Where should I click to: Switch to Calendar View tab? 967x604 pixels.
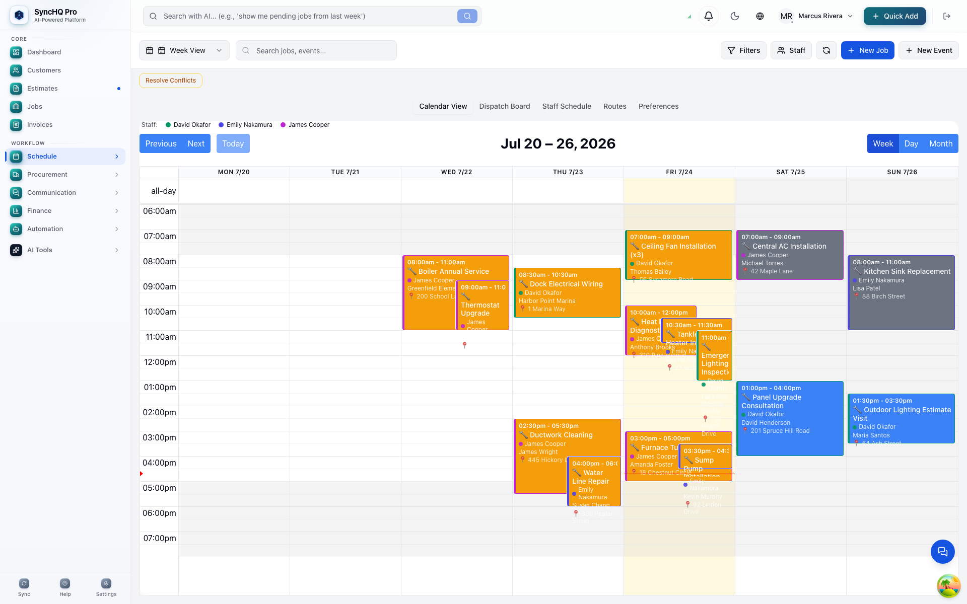coord(443,106)
